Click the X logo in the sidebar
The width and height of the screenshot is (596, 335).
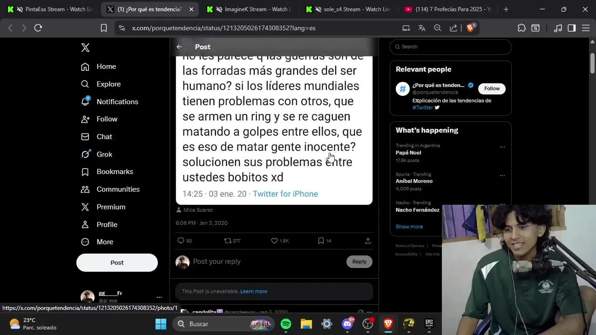85,47
